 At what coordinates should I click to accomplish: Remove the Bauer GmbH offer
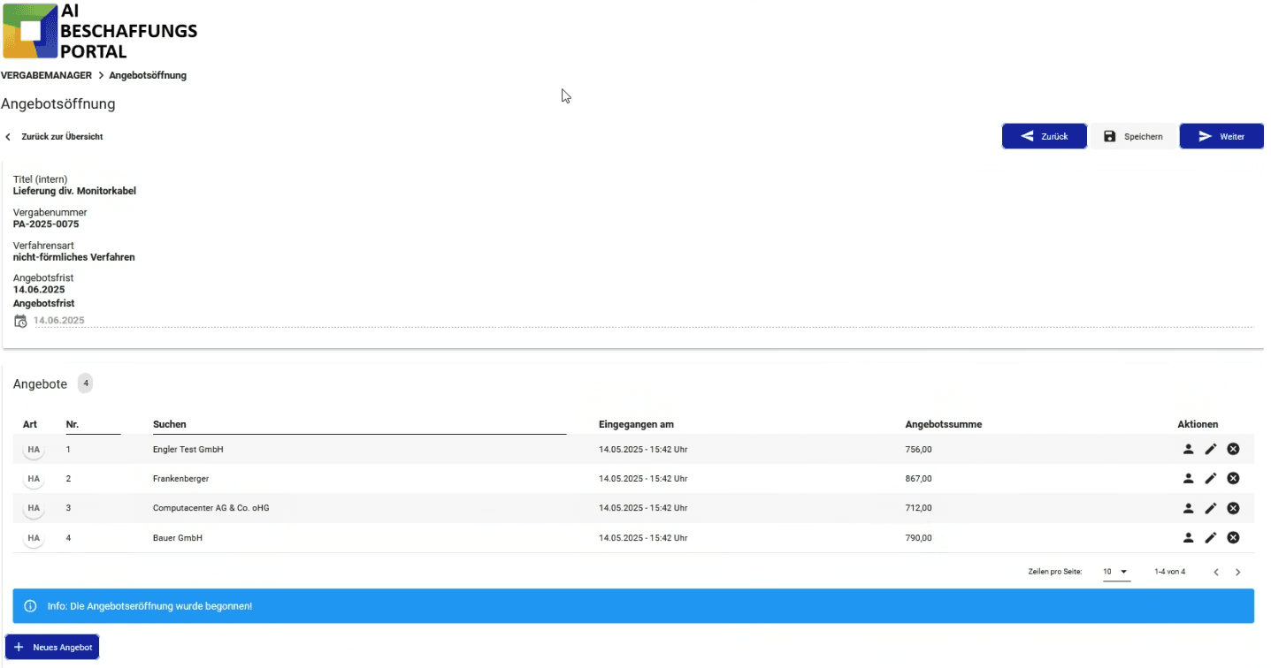pyautogui.click(x=1233, y=537)
